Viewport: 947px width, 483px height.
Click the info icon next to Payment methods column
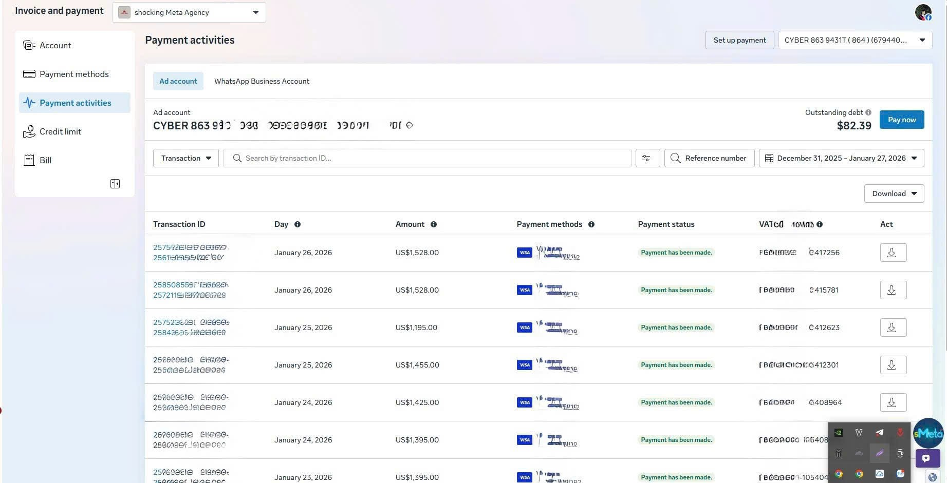(591, 224)
